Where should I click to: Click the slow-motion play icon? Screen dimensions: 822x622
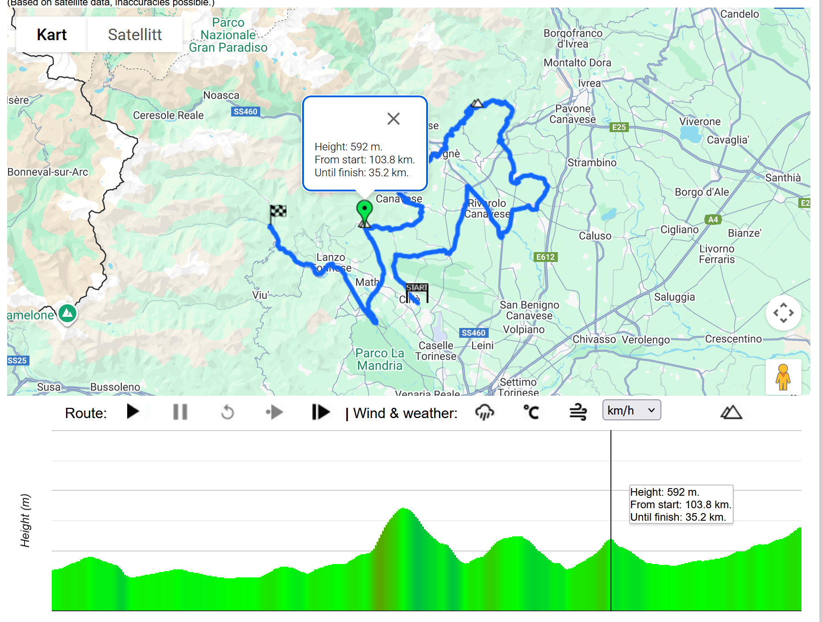[x=274, y=412]
